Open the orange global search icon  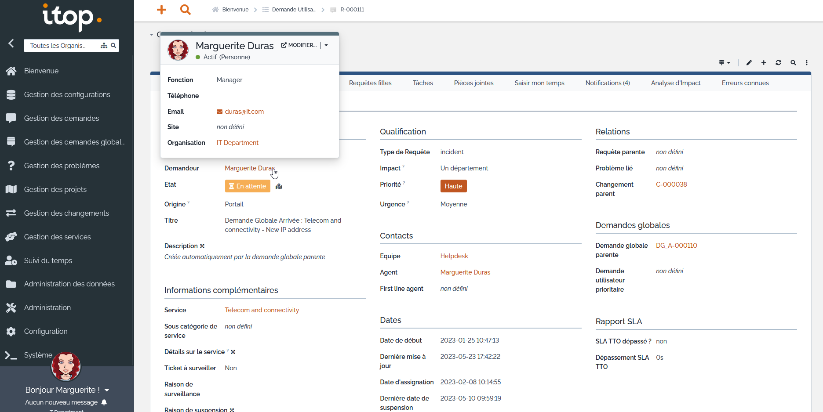coord(185,9)
